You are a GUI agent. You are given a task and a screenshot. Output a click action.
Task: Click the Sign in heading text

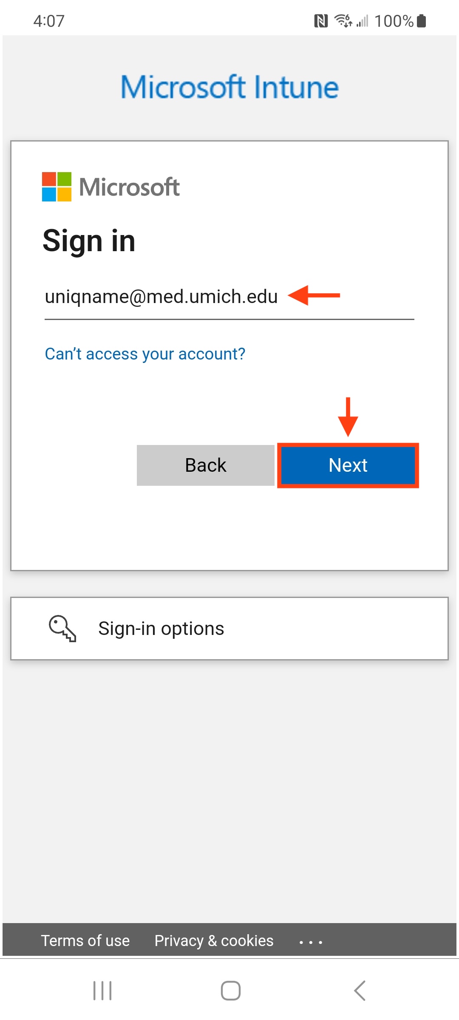click(89, 241)
